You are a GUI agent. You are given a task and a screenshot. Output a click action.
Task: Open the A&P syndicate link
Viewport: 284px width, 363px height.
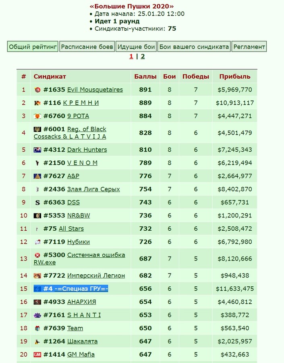coord(73,176)
